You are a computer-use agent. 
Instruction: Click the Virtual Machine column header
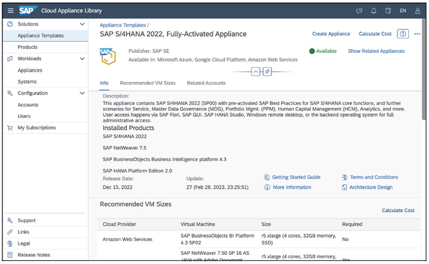tap(197, 224)
